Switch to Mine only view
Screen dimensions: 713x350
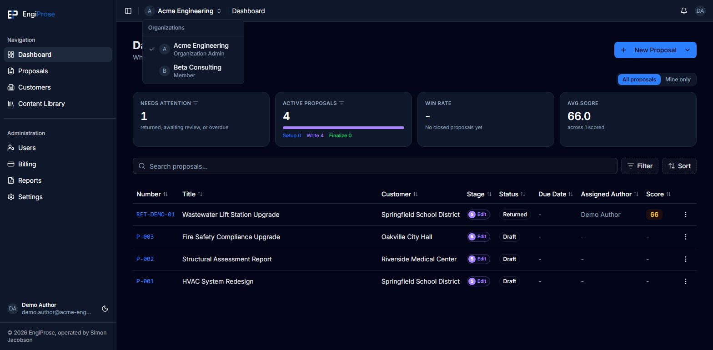[678, 80]
